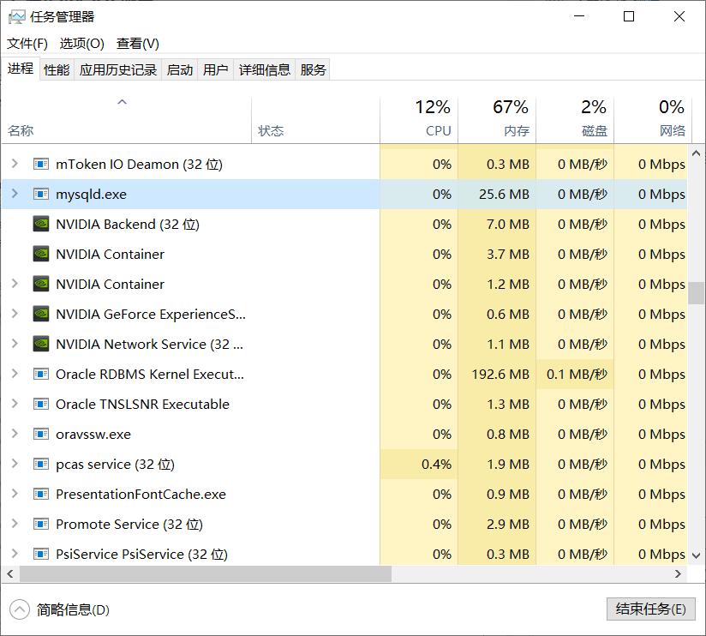The image size is (706, 636).
Task: Click the 25.6 MB memory value
Action: pyautogui.click(x=504, y=194)
